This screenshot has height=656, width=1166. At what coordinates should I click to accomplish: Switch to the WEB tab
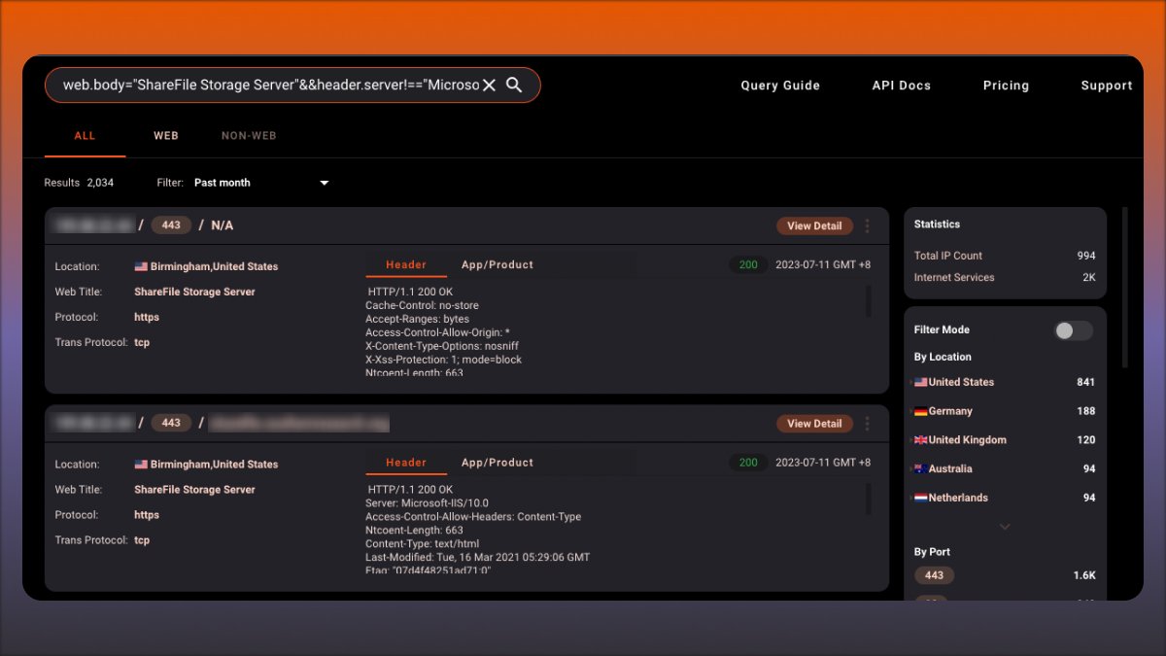pos(166,136)
